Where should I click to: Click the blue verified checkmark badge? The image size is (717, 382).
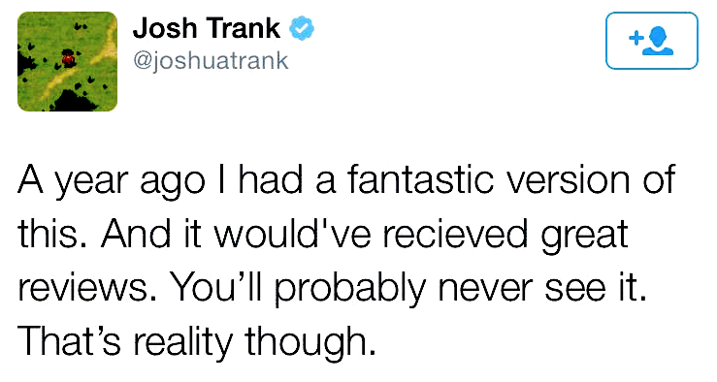302,28
